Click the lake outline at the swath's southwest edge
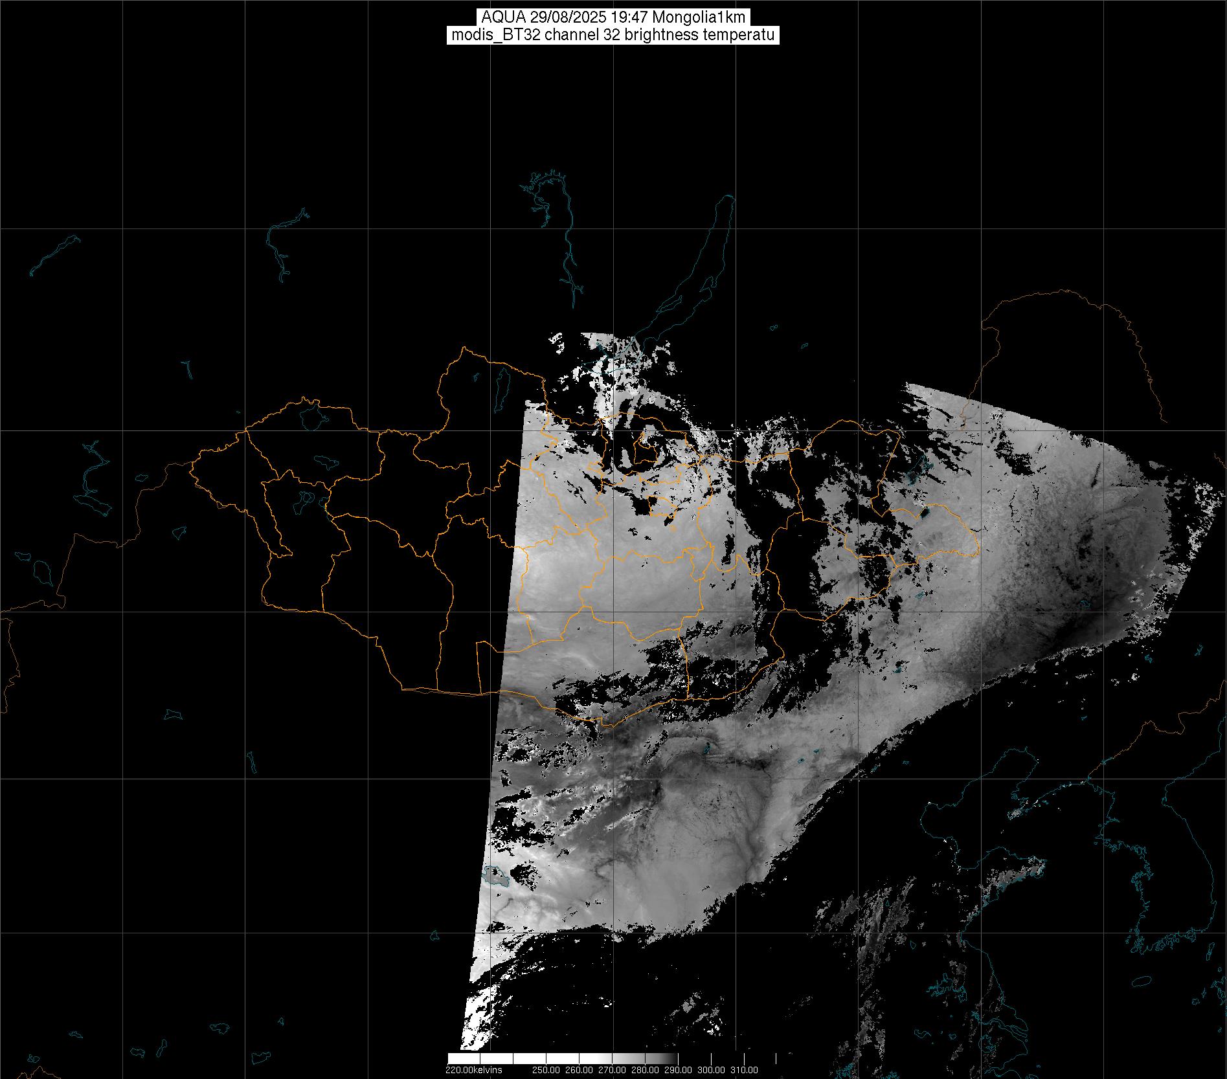The image size is (1227, 1079). point(495,877)
